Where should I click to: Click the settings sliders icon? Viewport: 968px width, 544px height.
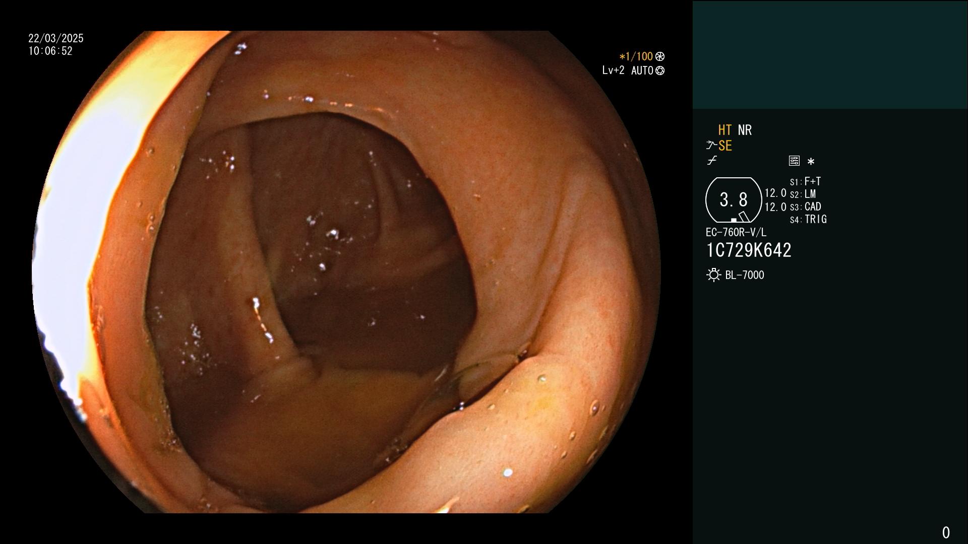pos(794,161)
